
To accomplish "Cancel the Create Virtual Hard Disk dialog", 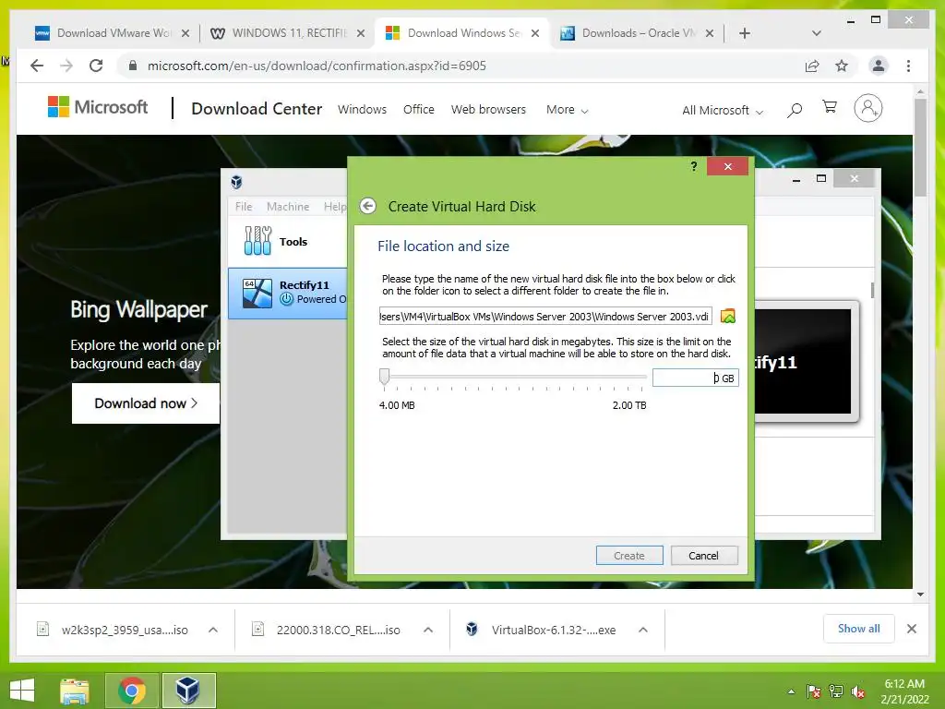I will [x=704, y=555].
